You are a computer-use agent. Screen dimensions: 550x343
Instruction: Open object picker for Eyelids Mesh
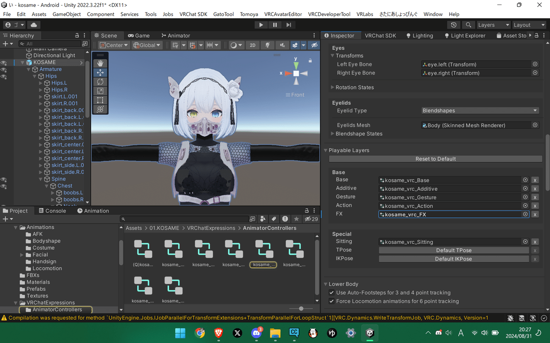(x=535, y=125)
